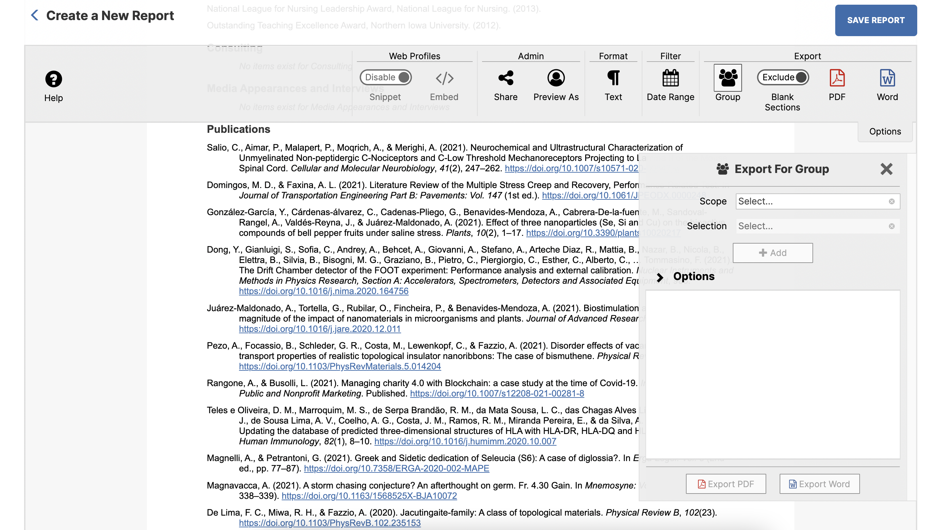This screenshot has height=530, width=942.
Task: Open the Share admin tool
Action: pos(506,78)
